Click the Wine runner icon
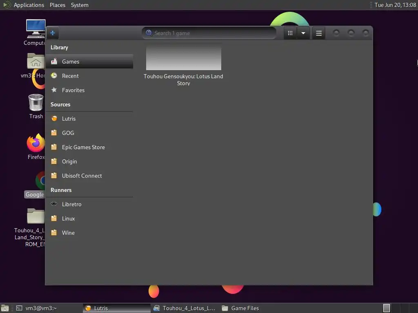The width and height of the screenshot is (418, 313). point(54,233)
